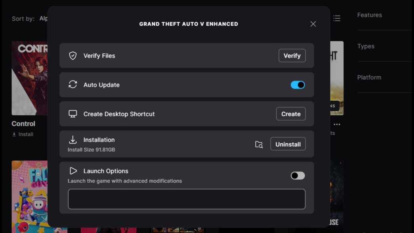Select the Platform filter category

369,77
